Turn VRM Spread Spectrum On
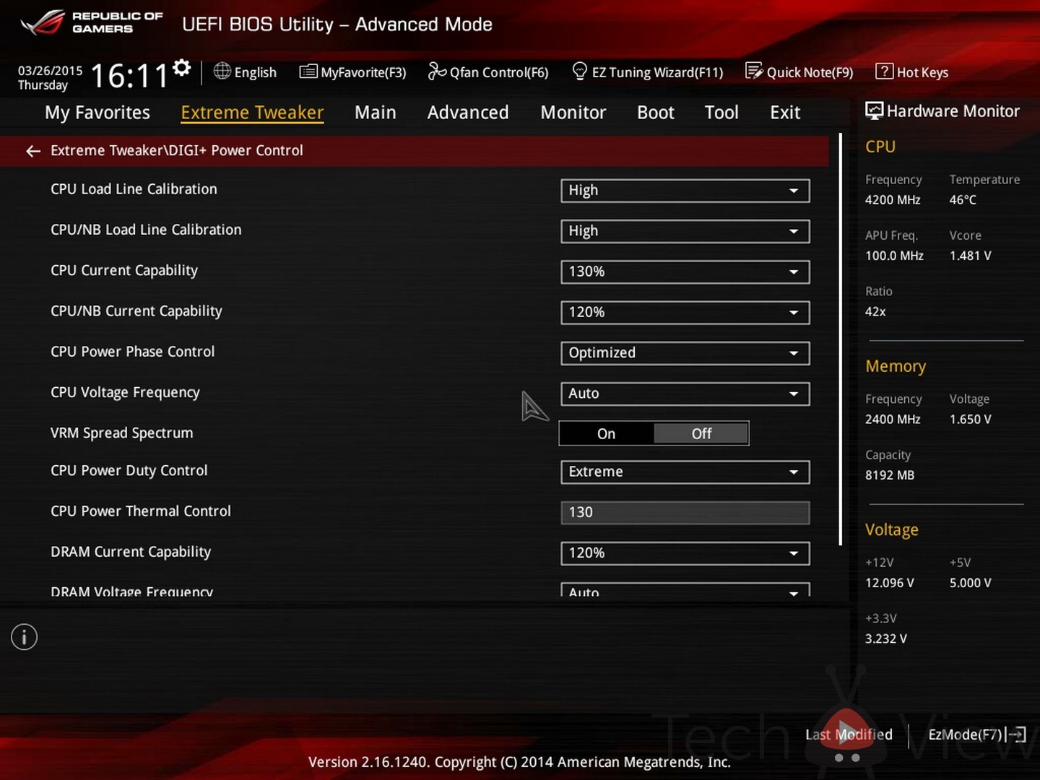 point(607,433)
